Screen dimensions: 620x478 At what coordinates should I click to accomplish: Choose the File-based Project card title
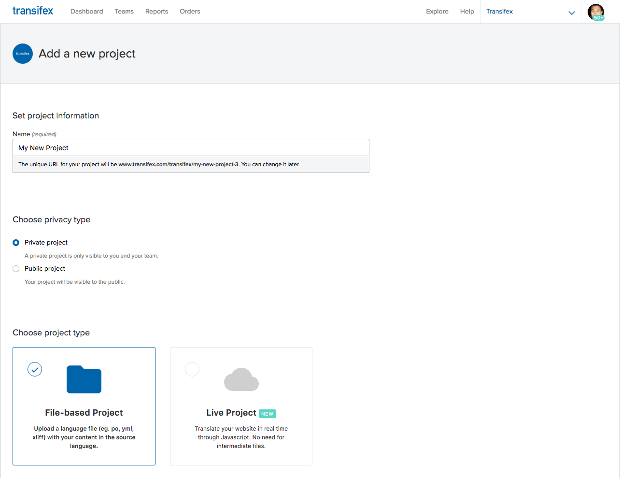click(84, 413)
